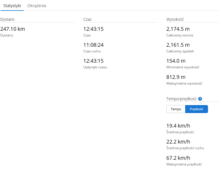The width and height of the screenshot is (219, 174).
Task: Switch to the Okrążenia tab
Action: tap(37, 6)
